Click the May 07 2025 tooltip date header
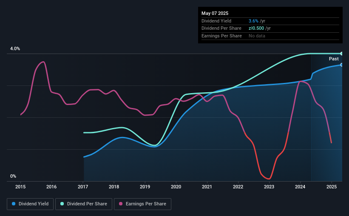Viewport: 349px width, 216px height. 215,13
